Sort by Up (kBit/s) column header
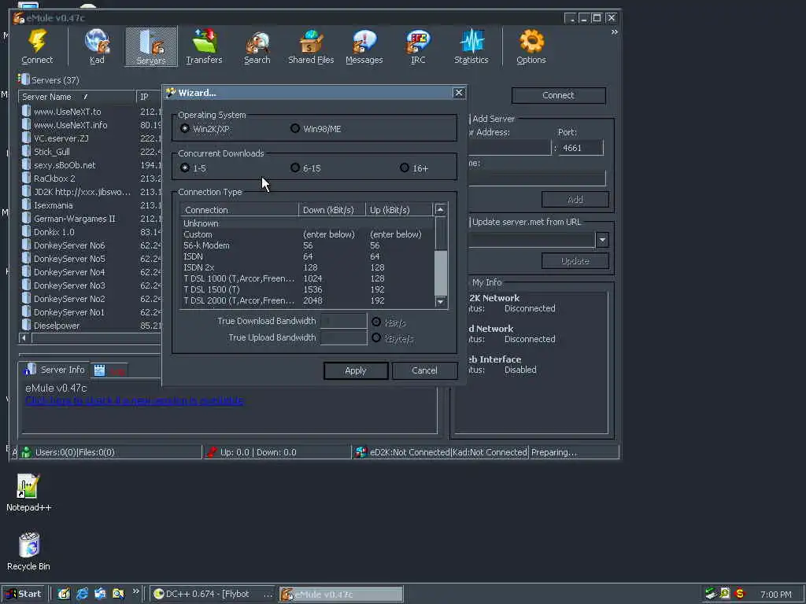The image size is (806, 604). point(398,209)
